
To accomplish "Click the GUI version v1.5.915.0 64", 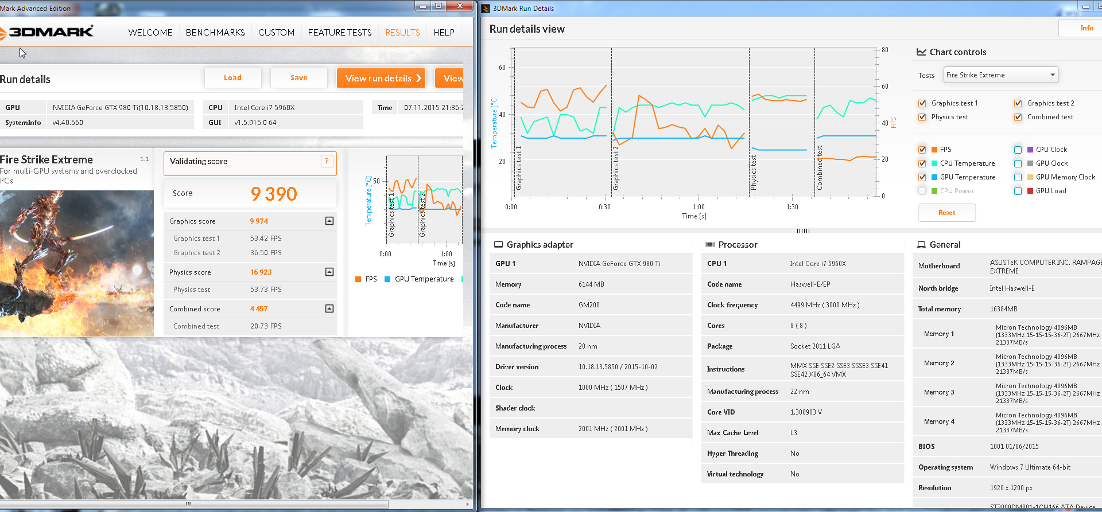I will tap(255, 123).
